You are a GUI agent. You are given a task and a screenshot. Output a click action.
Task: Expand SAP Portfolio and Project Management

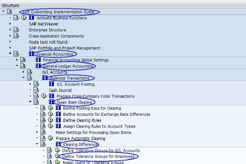click(10, 48)
